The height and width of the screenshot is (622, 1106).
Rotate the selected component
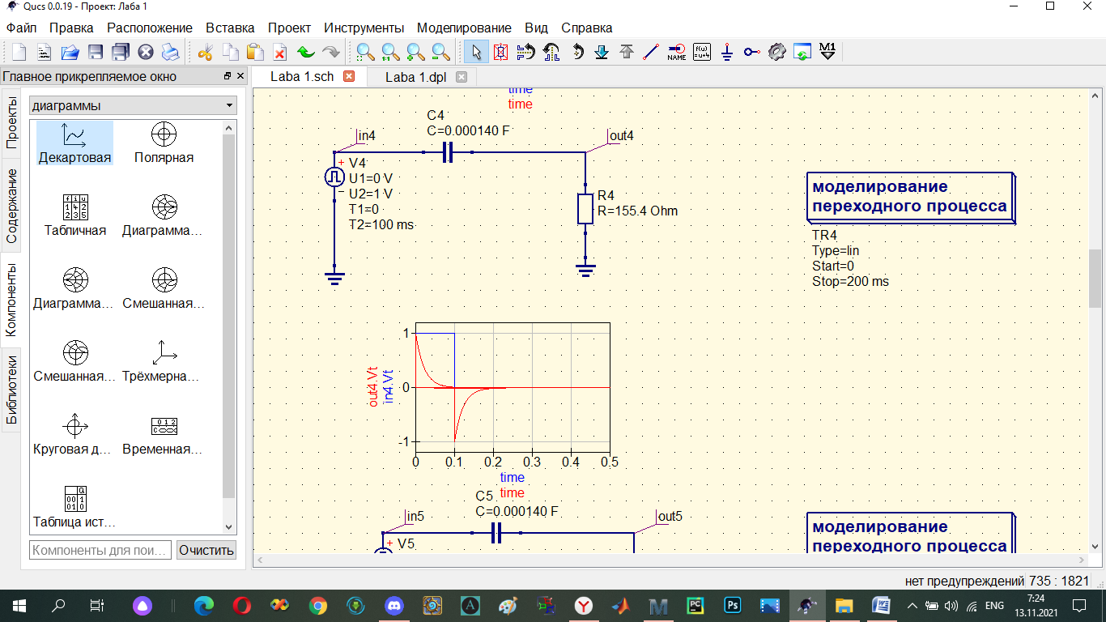coord(576,53)
